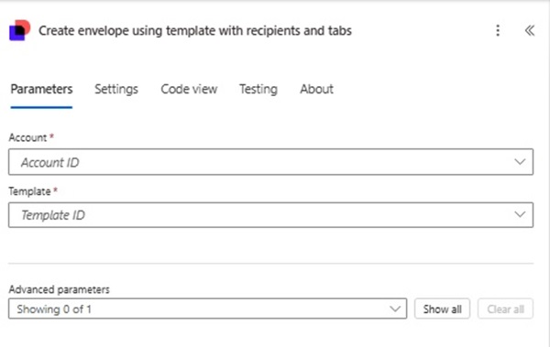The image size is (550, 347).
Task: Open the Settings tab
Action: click(x=116, y=89)
